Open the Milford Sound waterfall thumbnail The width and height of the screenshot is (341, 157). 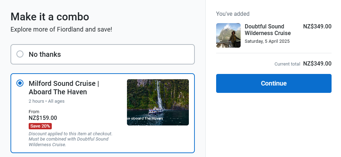158,102
